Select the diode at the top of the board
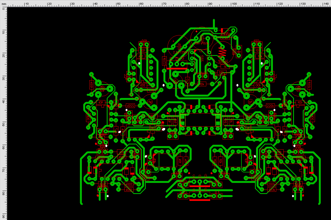Viewport: 331px width, 220px height. tap(224, 30)
